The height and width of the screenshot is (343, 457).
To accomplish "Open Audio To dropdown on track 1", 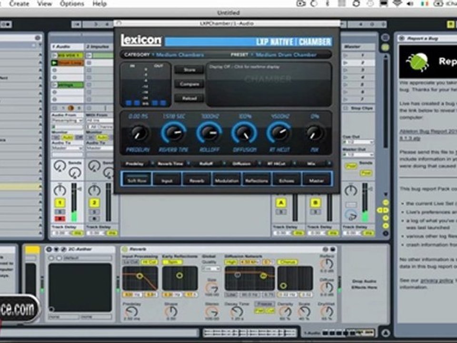I will (67, 149).
